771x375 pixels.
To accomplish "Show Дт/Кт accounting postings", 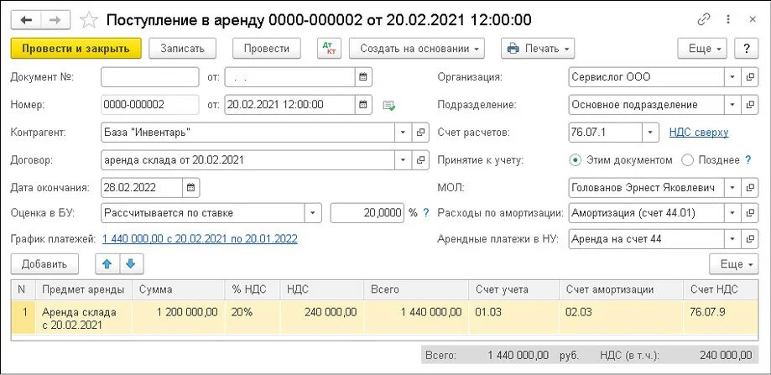I will pos(329,49).
